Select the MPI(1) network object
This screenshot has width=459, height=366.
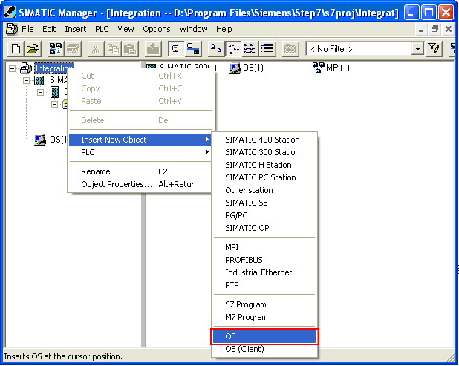(x=331, y=68)
